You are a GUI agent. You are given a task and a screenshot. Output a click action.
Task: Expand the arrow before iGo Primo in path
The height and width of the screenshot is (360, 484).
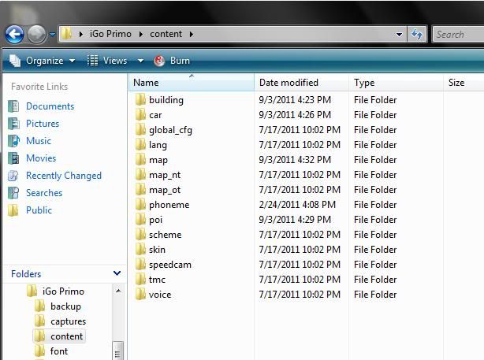(x=81, y=34)
